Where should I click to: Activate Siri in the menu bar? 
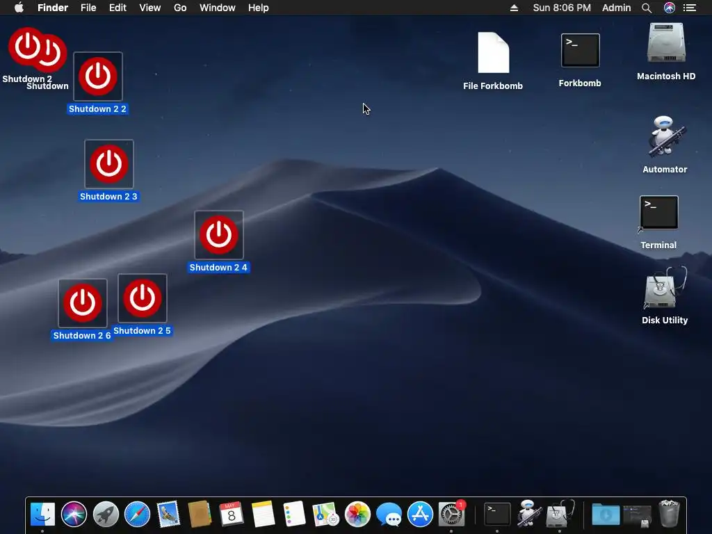pos(670,8)
